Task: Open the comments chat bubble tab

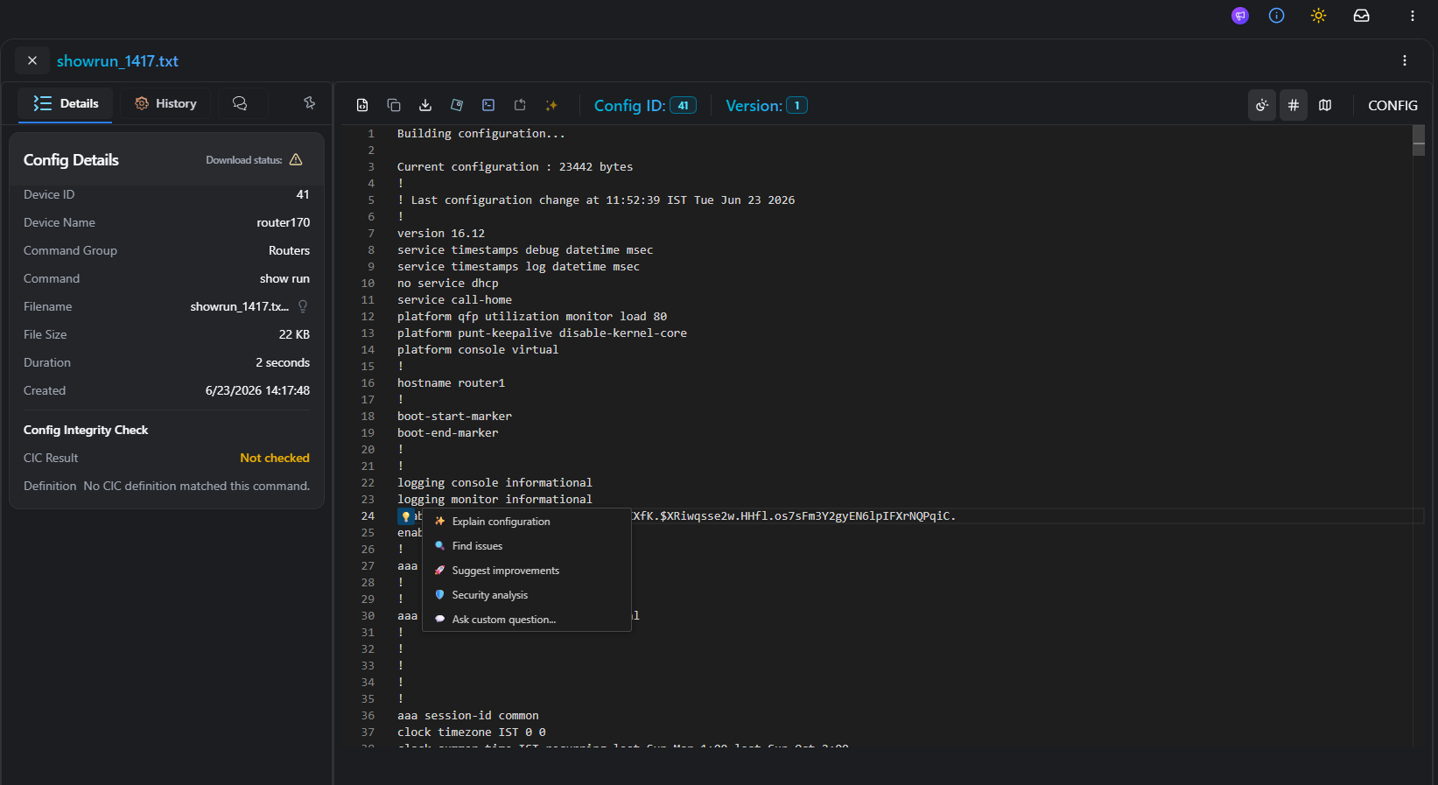Action: pyautogui.click(x=240, y=103)
